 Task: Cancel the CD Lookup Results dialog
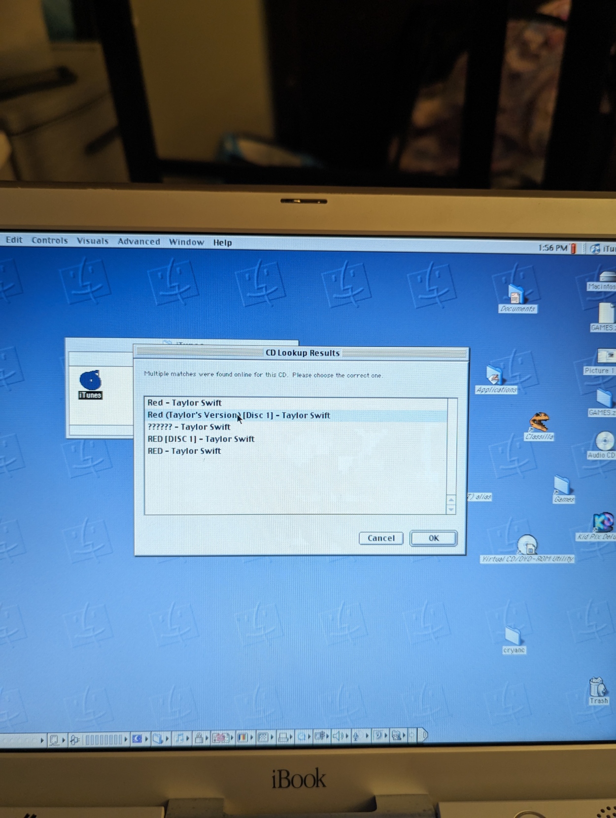point(381,538)
